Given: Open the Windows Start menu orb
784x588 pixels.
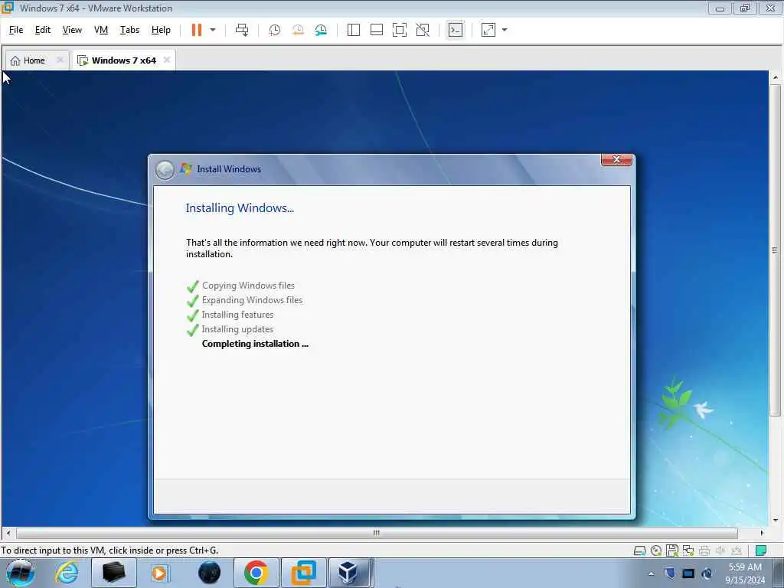Looking at the screenshot, I should click(20, 573).
